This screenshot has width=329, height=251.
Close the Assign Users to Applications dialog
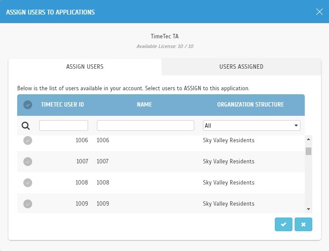pos(319,12)
